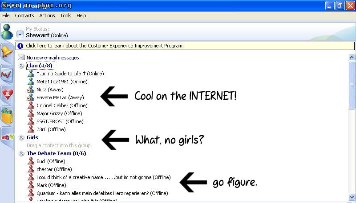This screenshot has width=356, height=203.
Task: Collapse The Debate Team group
Action: pos(21,153)
